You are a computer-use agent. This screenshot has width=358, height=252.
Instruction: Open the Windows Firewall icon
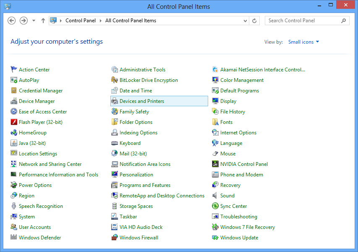point(115,237)
